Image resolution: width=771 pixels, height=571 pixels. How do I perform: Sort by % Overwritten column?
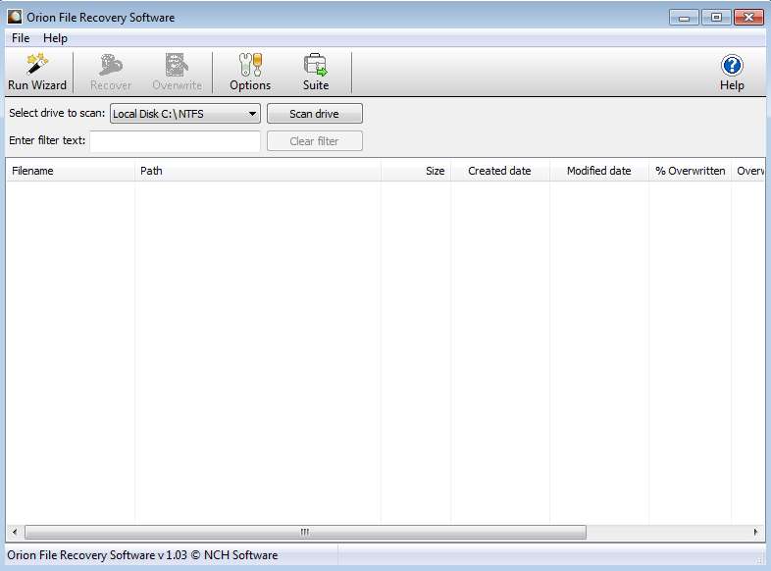pyautogui.click(x=691, y=171)
